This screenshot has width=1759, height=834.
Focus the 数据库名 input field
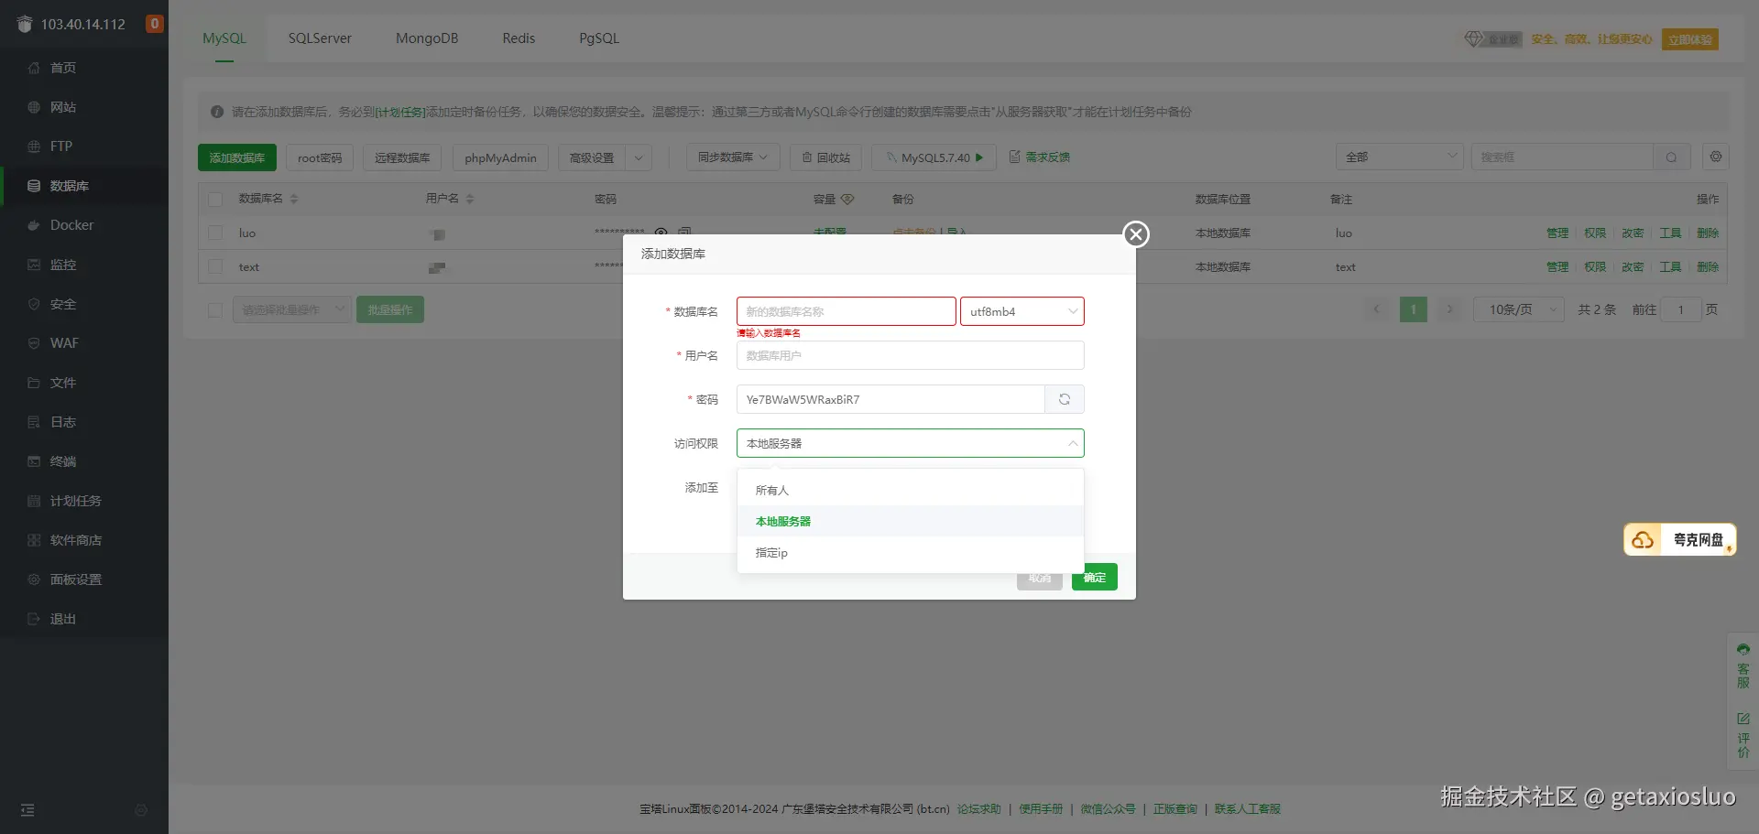847,311
